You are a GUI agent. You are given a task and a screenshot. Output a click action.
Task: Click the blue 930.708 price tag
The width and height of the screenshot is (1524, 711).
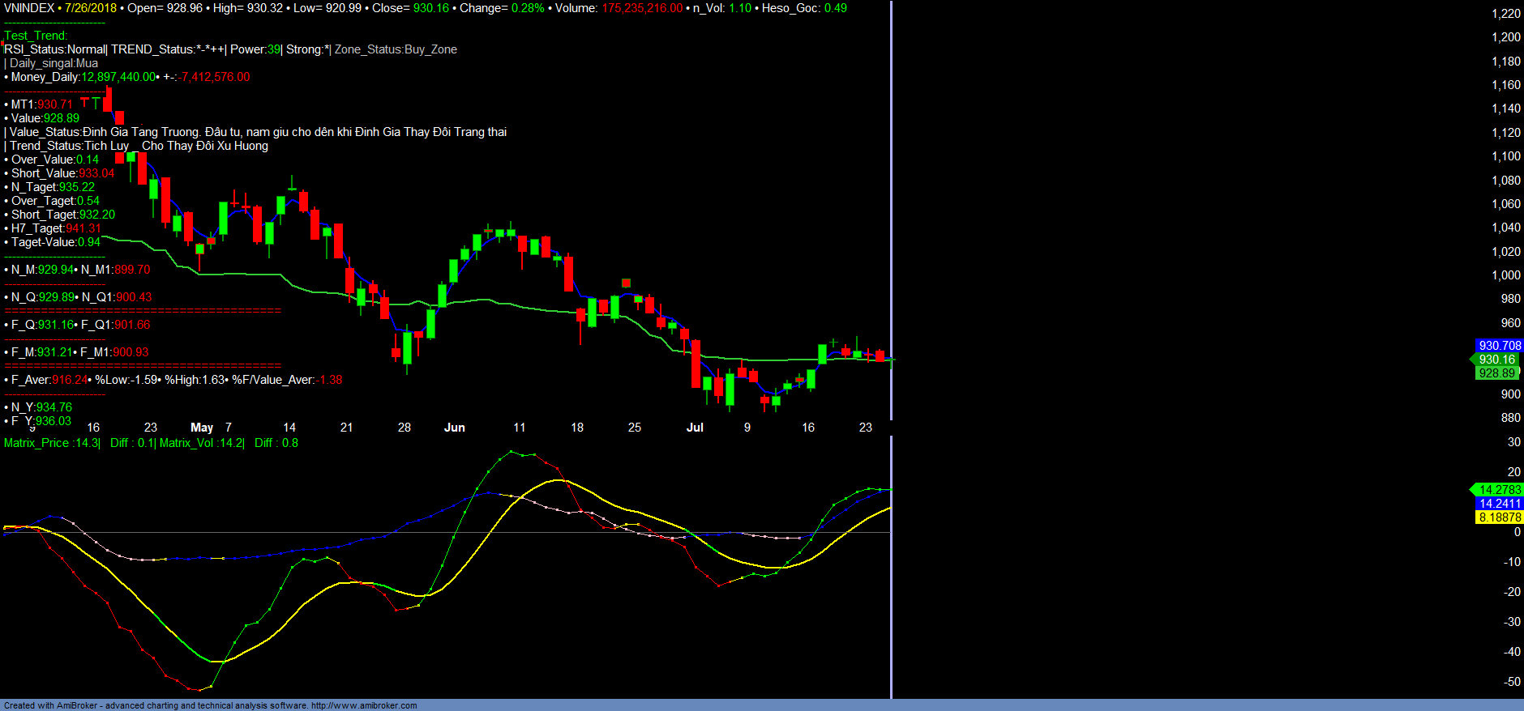click(x=1499, y=346)
